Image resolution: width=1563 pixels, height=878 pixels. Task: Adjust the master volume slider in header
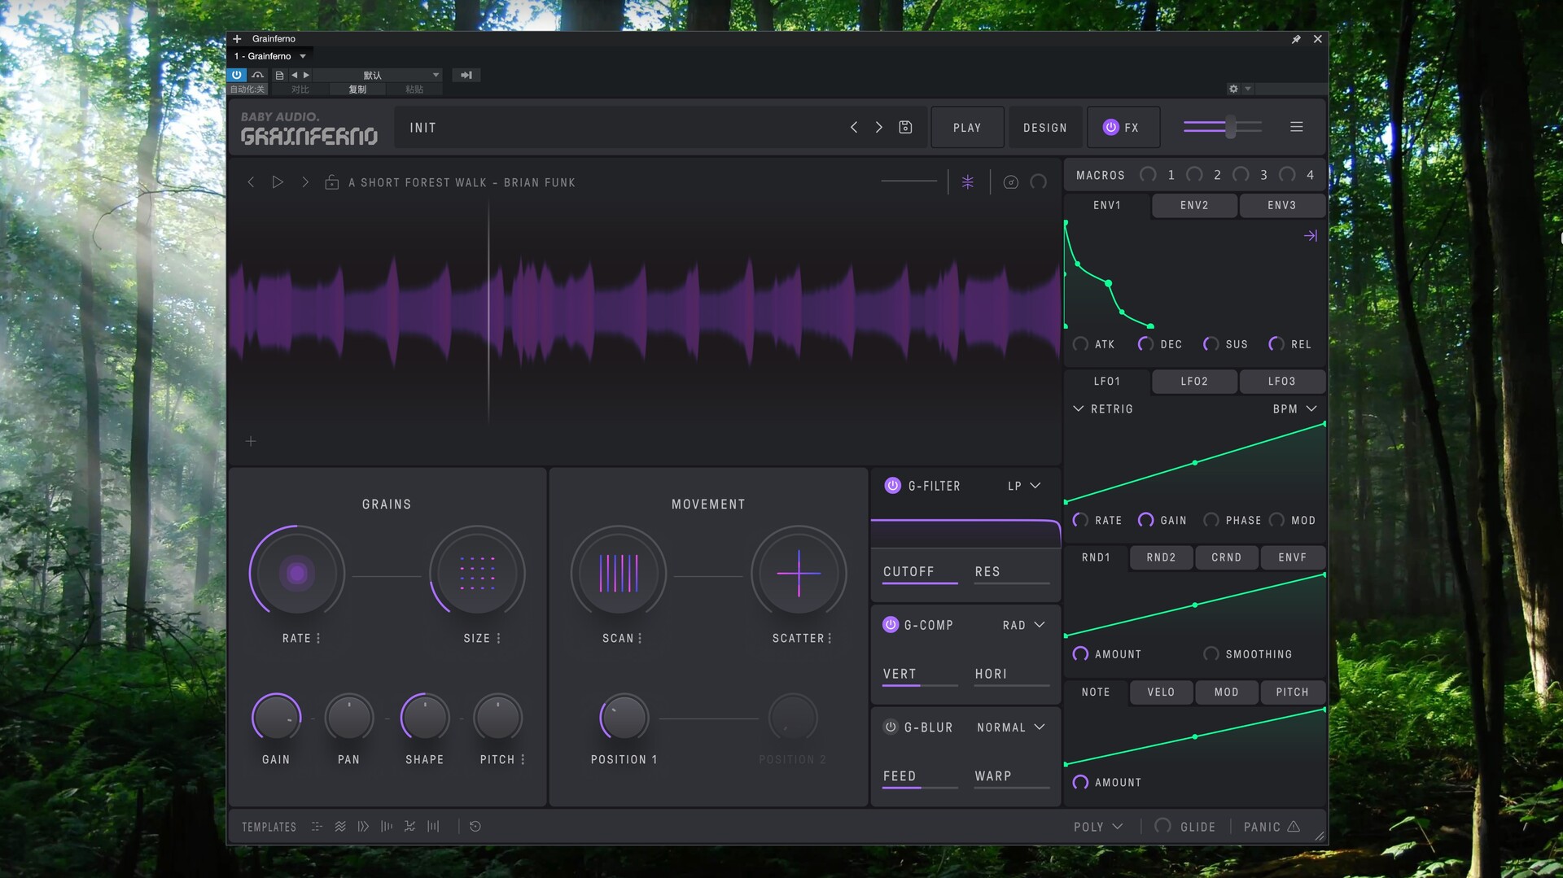click(1230, 127)
